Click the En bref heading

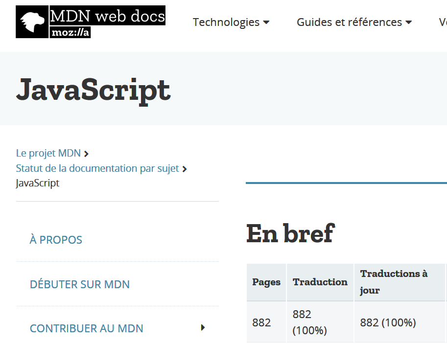pos(290,233)
